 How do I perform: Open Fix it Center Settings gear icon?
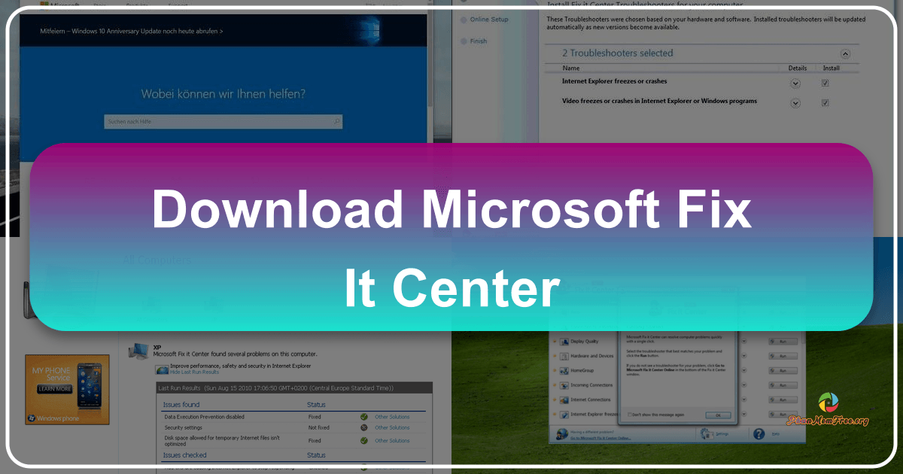[707, 433]
